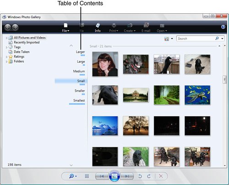Rotate counterclockwise icon
Viewport: 229px width, 185px height.
point(140,176)
